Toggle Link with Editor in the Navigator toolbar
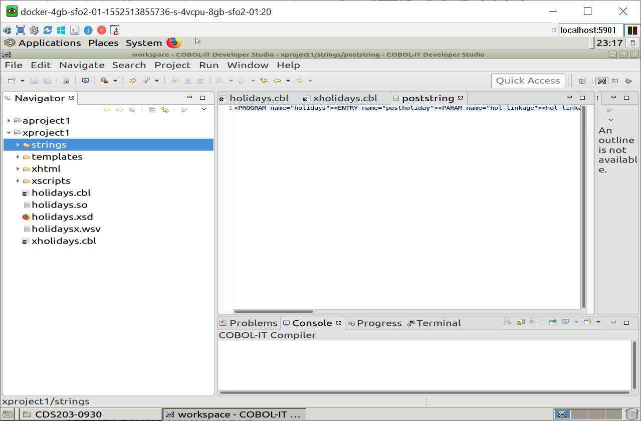 click(x=165, y=110)
